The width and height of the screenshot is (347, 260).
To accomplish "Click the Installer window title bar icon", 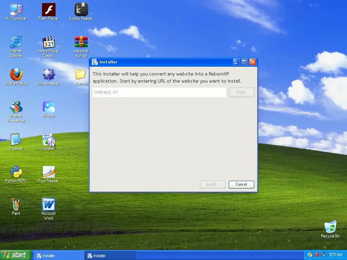I will (x=95, y=62).
